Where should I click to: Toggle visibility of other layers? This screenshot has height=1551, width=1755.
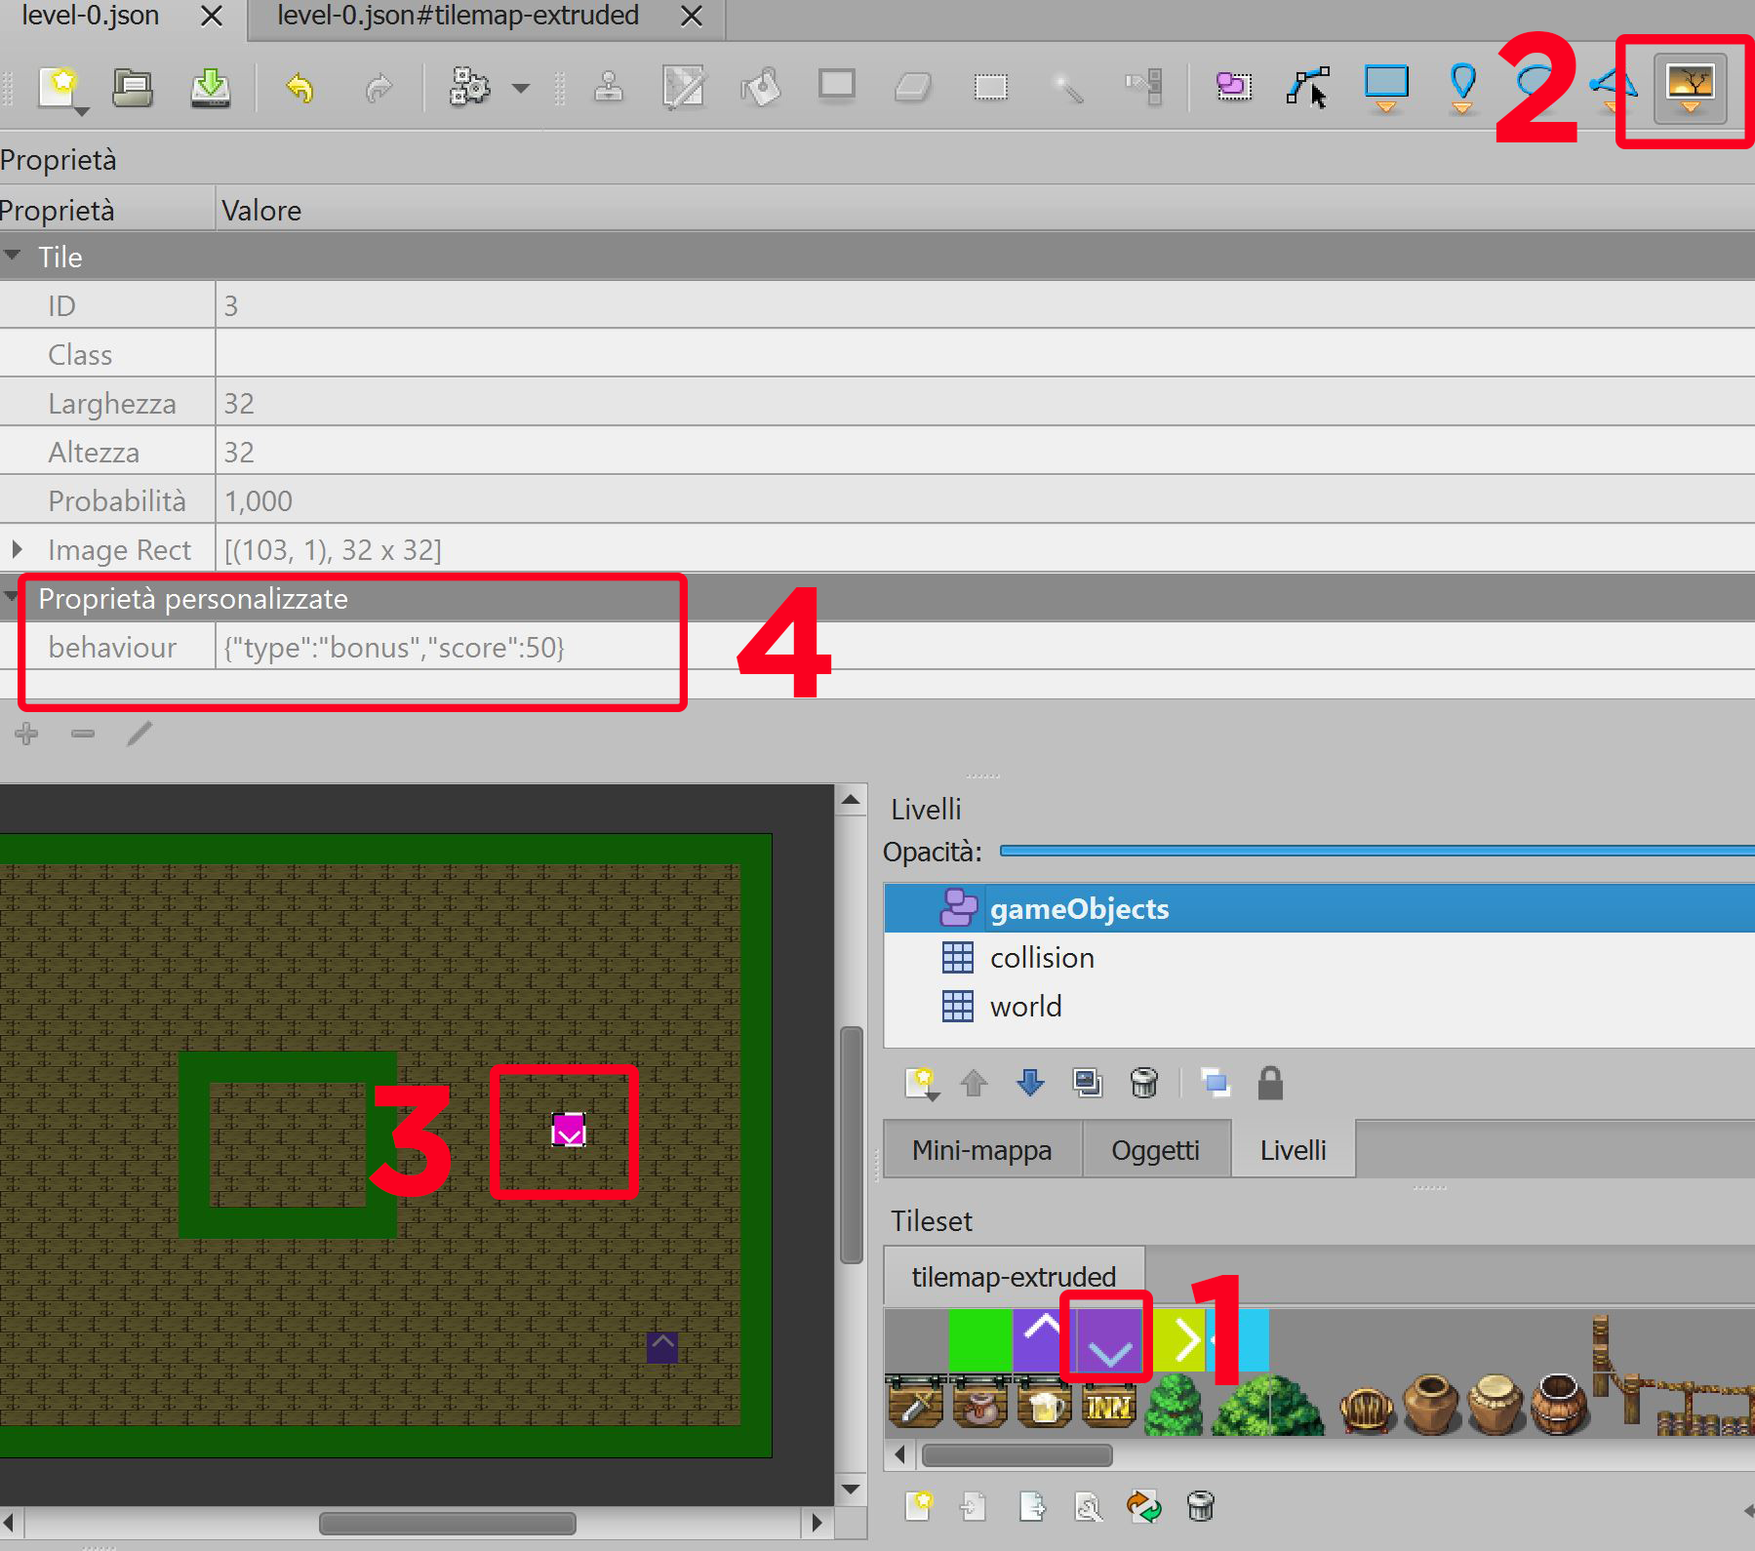pos(1215,1083)
